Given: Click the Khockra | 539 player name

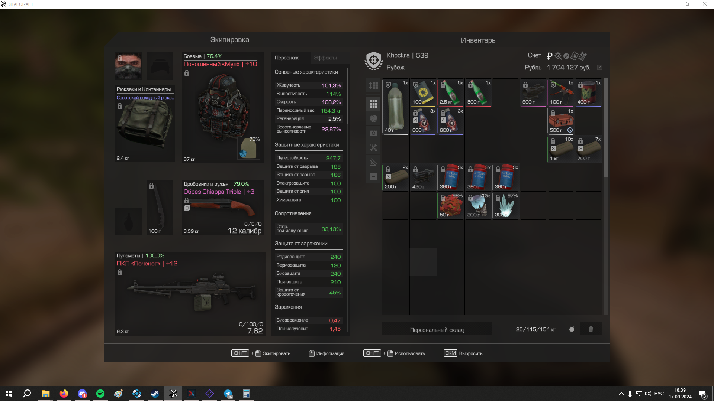Looking at the screenshot, I should (x=407, y=55).
